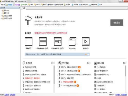This screenshot has width=128, height=96.
Task: Open 任务管理 in the toolbar
Action: (17, 5)
